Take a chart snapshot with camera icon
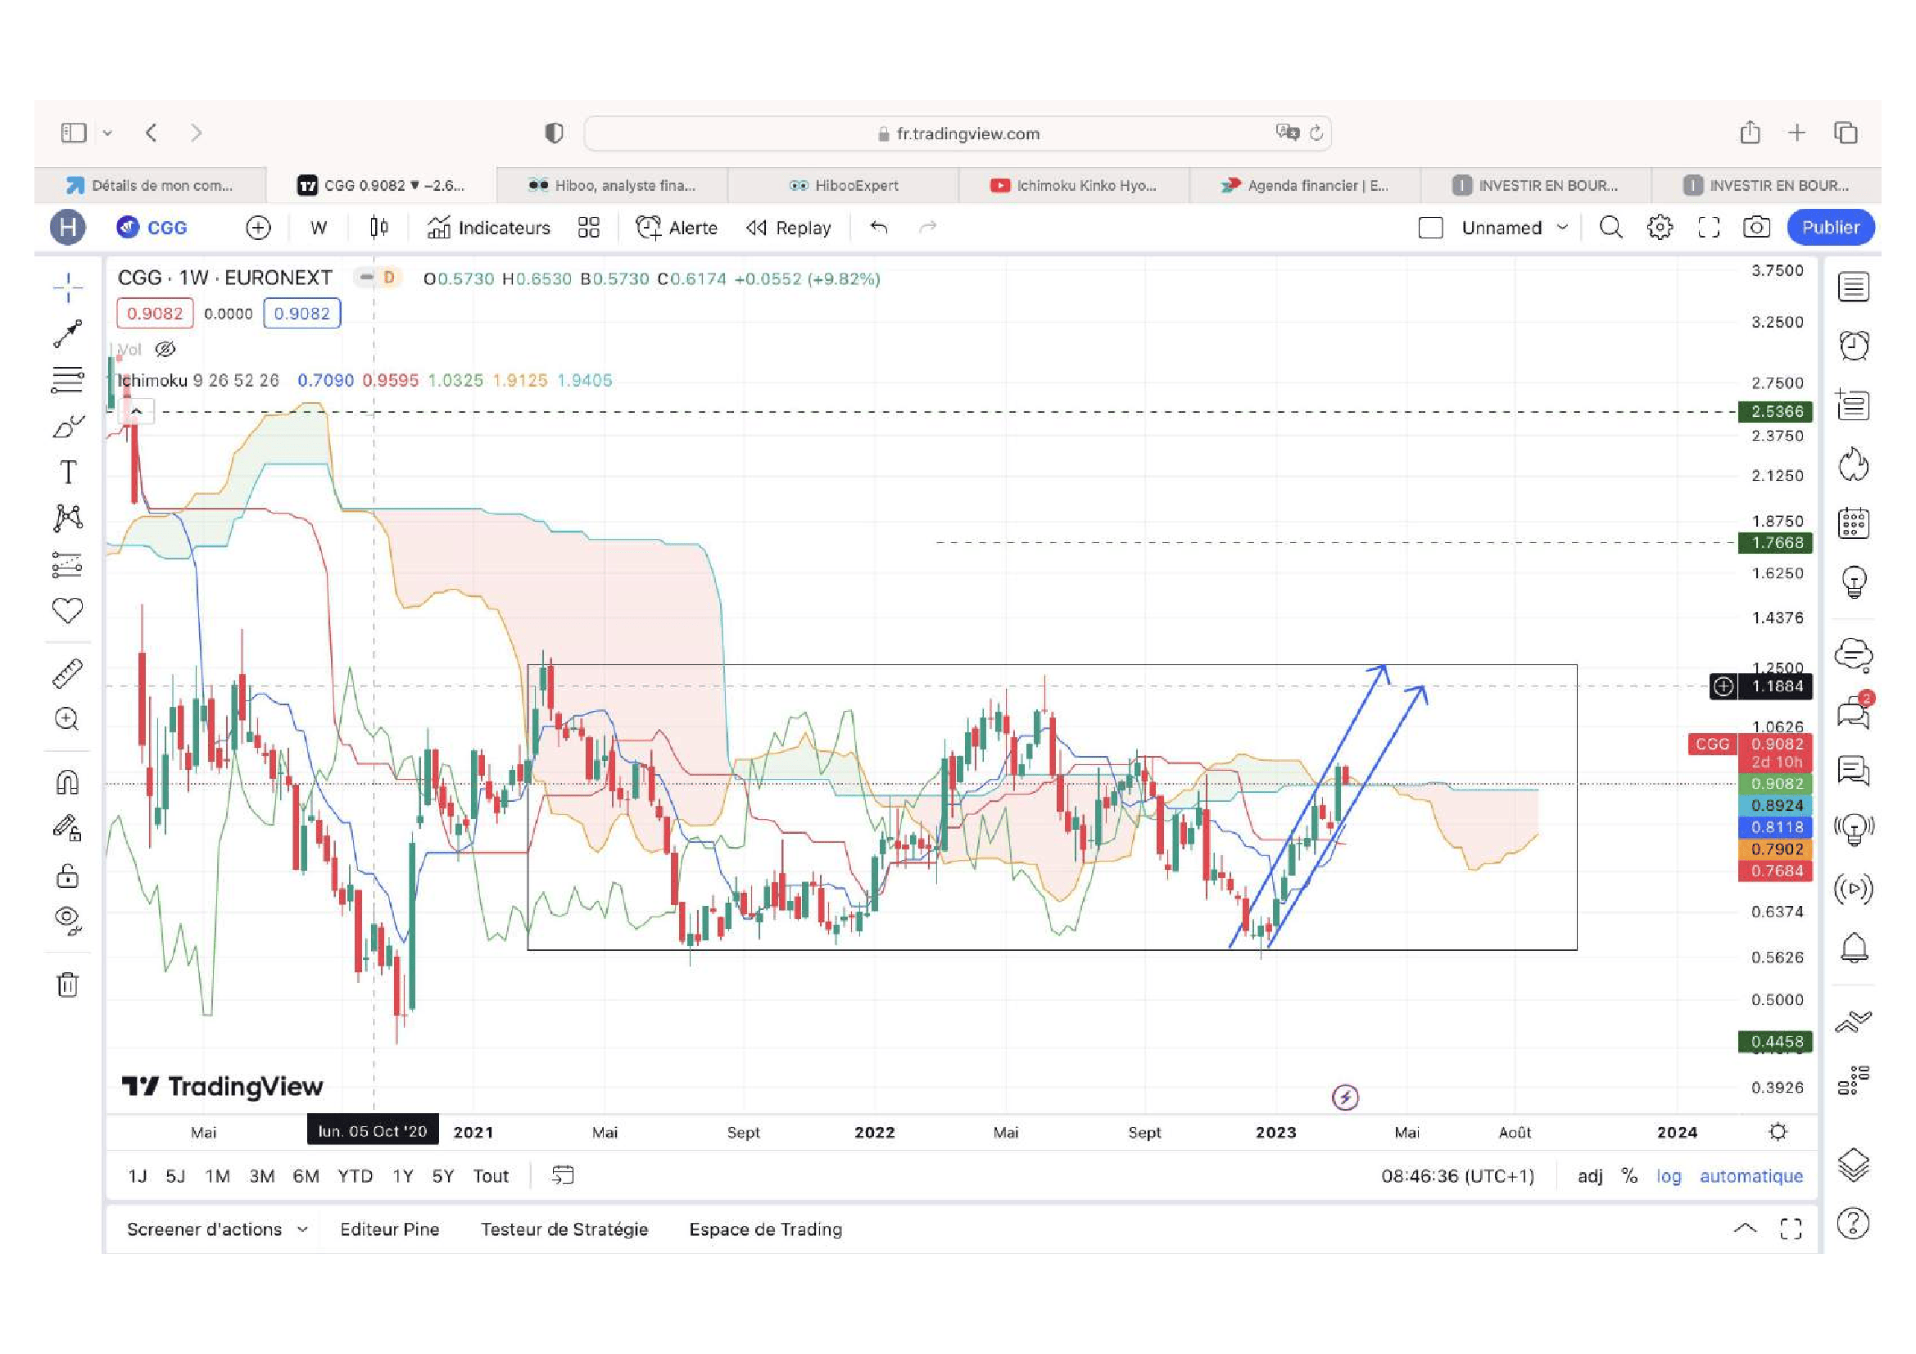1916x1354 pixels. point(1756,228)
